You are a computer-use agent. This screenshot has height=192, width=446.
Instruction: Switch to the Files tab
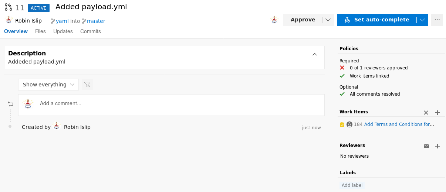(x=40, y=31)
